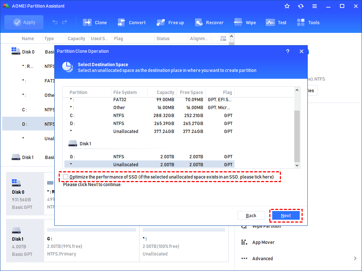Open the Test tool
362x271 pixels.
coord(276,22)
